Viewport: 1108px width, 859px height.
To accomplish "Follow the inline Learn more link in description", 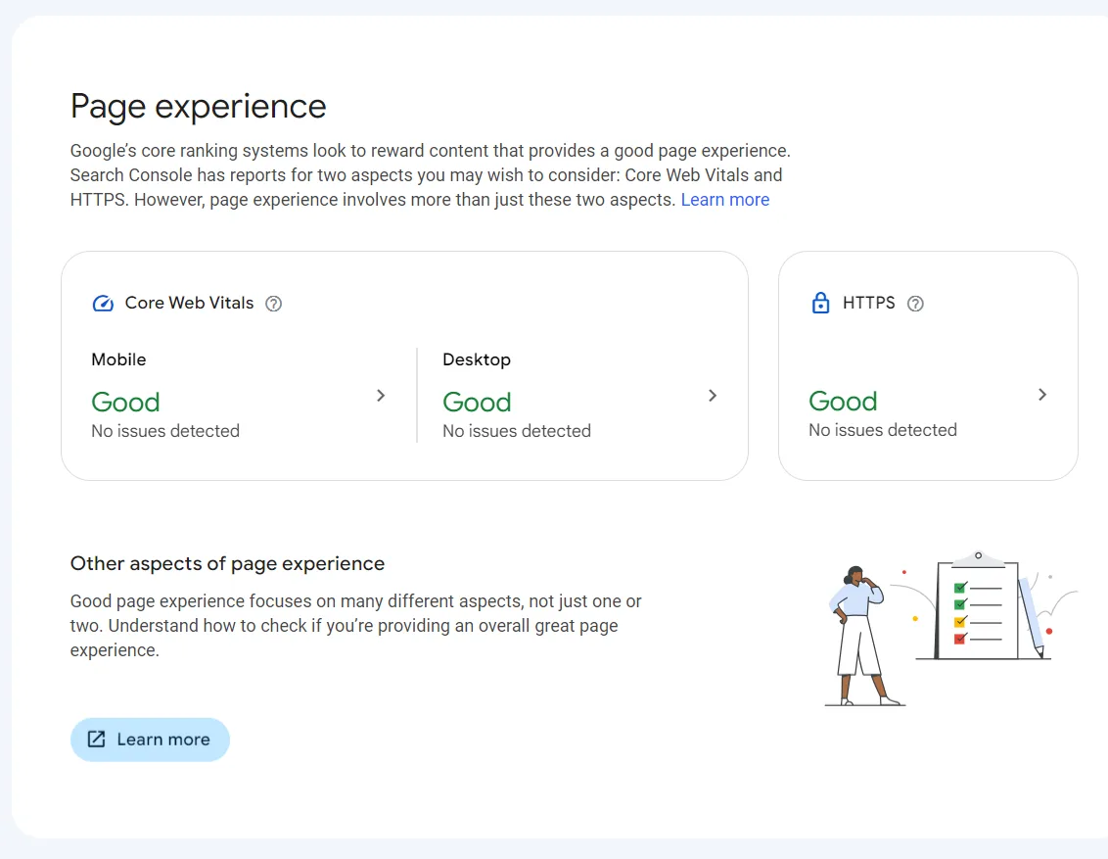I will pyautogui.click(x=725, y=200).
